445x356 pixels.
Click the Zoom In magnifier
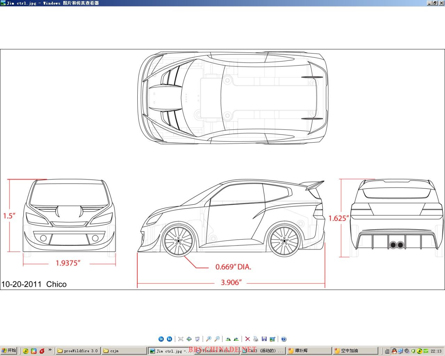pyautogui.click(x=209, y=339)
